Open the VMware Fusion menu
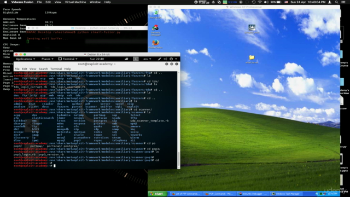 [22, 2]
